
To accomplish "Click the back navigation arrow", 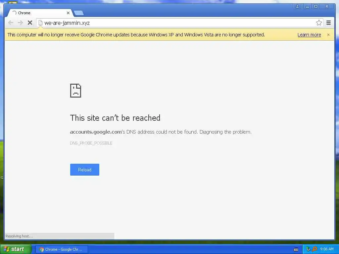I will point(11,23).
